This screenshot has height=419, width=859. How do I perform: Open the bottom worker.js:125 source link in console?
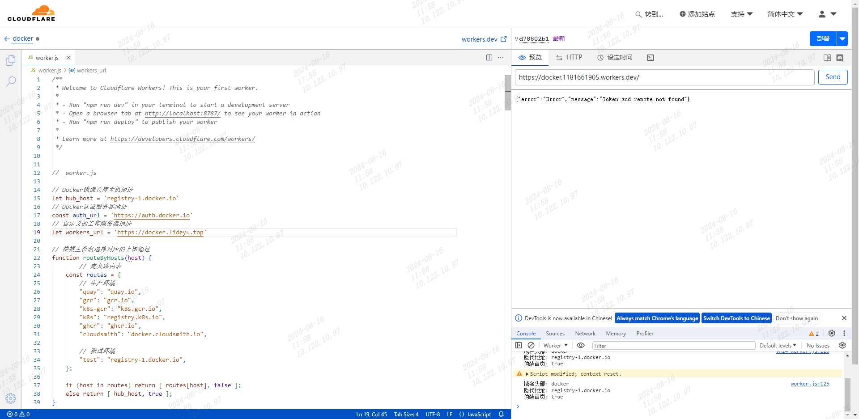(810, 384)
